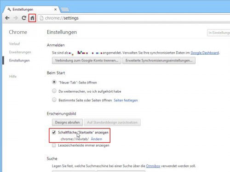Open the Omnibox link
Viewport: 230px width, 172px height.
coord(153,166)
